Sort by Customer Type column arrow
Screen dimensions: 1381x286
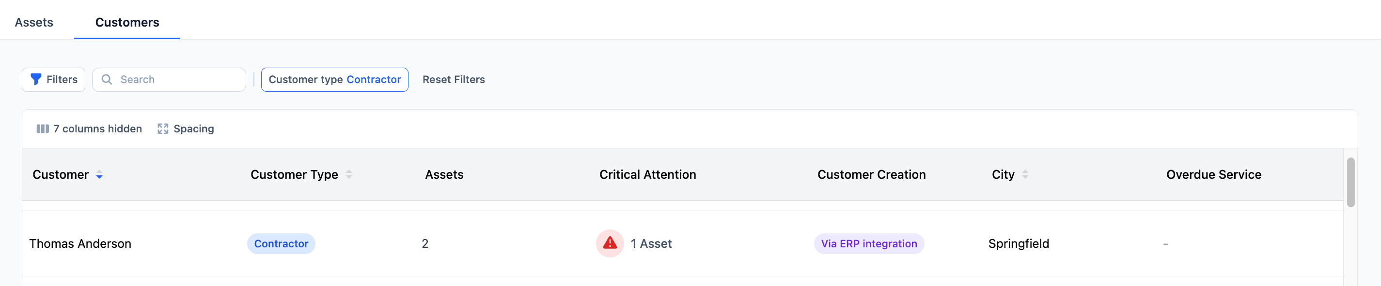(x=349, y=175)
